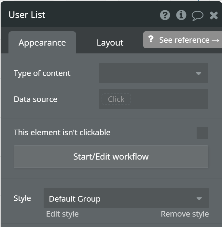The height and width of the screenshot is (227, 222).
Task: Click the Remove style link
Action: [185, 214]
